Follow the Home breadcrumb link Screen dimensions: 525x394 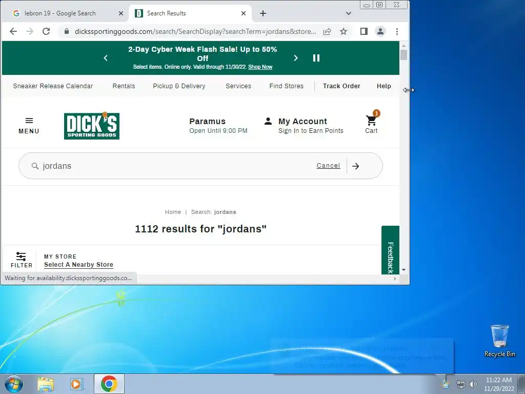173,212
